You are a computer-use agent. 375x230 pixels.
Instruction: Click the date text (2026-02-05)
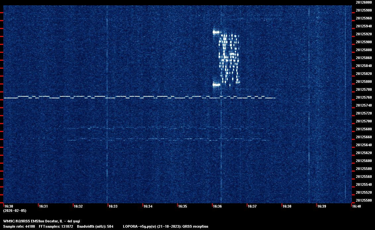[x=15, y=211]
